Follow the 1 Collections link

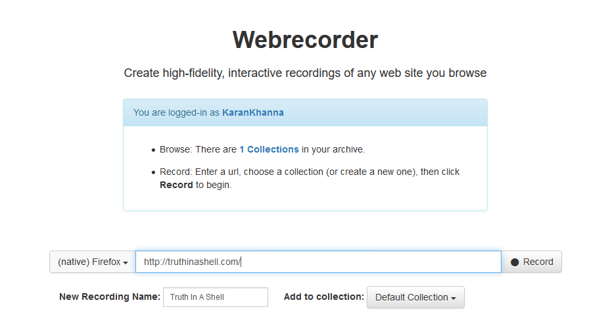269,149
